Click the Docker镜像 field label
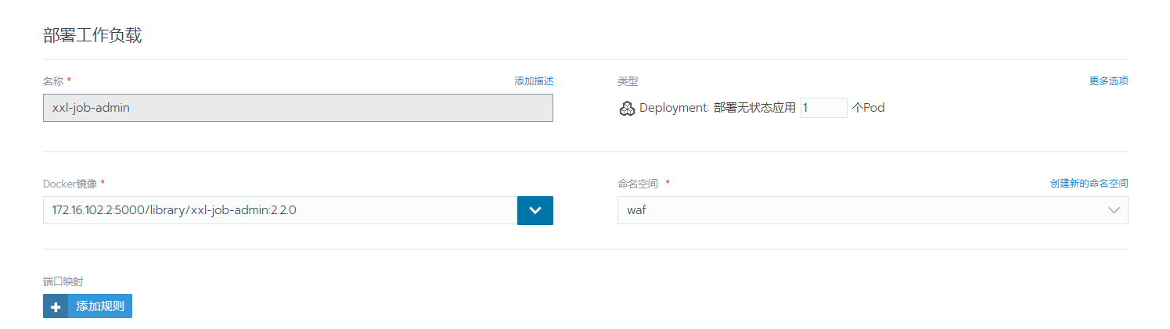This screenshot has width=1170, height=329. [70, 184]
